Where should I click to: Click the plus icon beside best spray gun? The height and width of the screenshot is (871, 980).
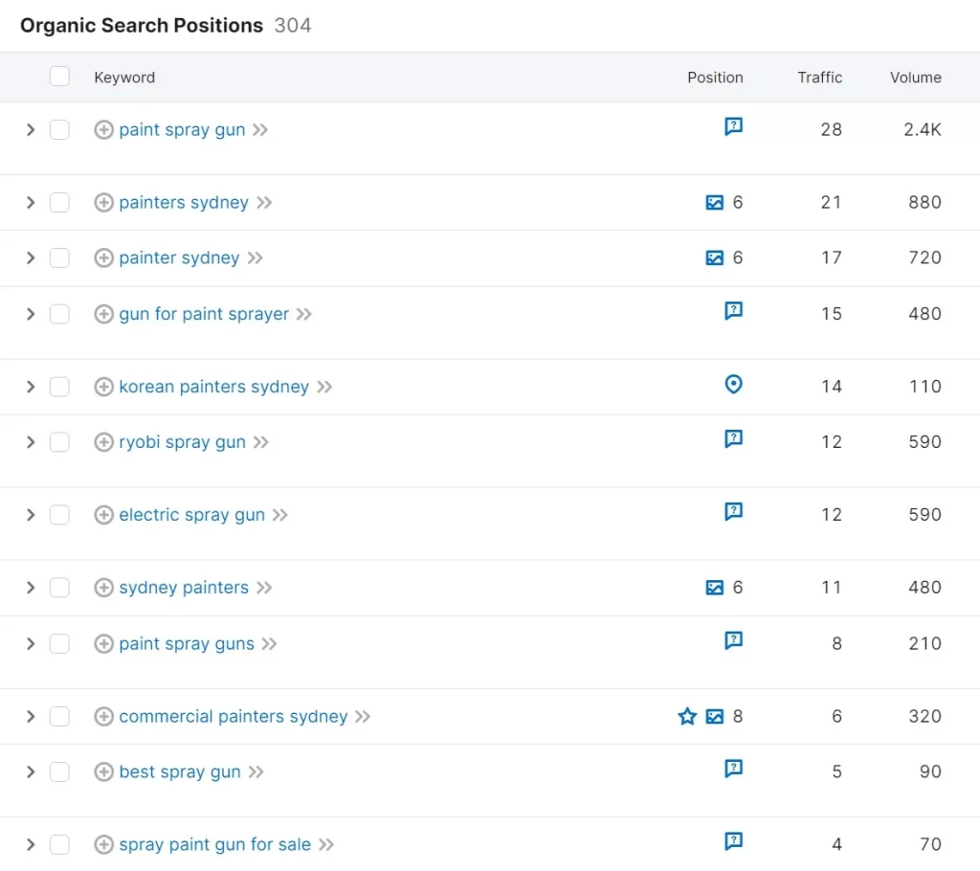[x=103, y=772]
